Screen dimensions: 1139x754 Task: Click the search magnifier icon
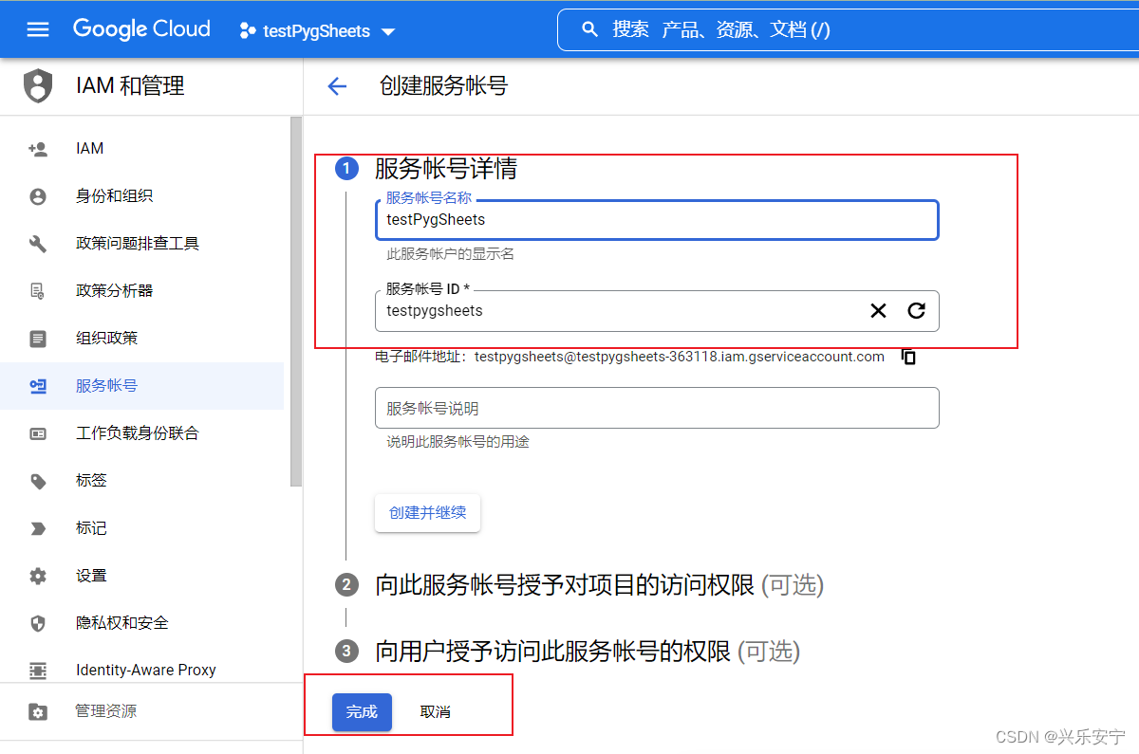pyautogui.click(x=590, y=28)
